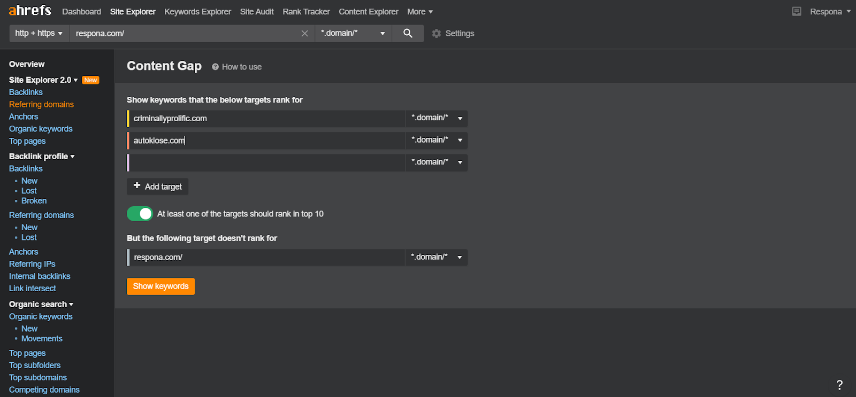Click the autoklose.com target field
This screenshot has width=856, height=397.
tap(266, 140)
